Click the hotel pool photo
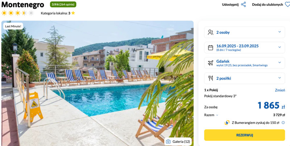 (98, 83)
